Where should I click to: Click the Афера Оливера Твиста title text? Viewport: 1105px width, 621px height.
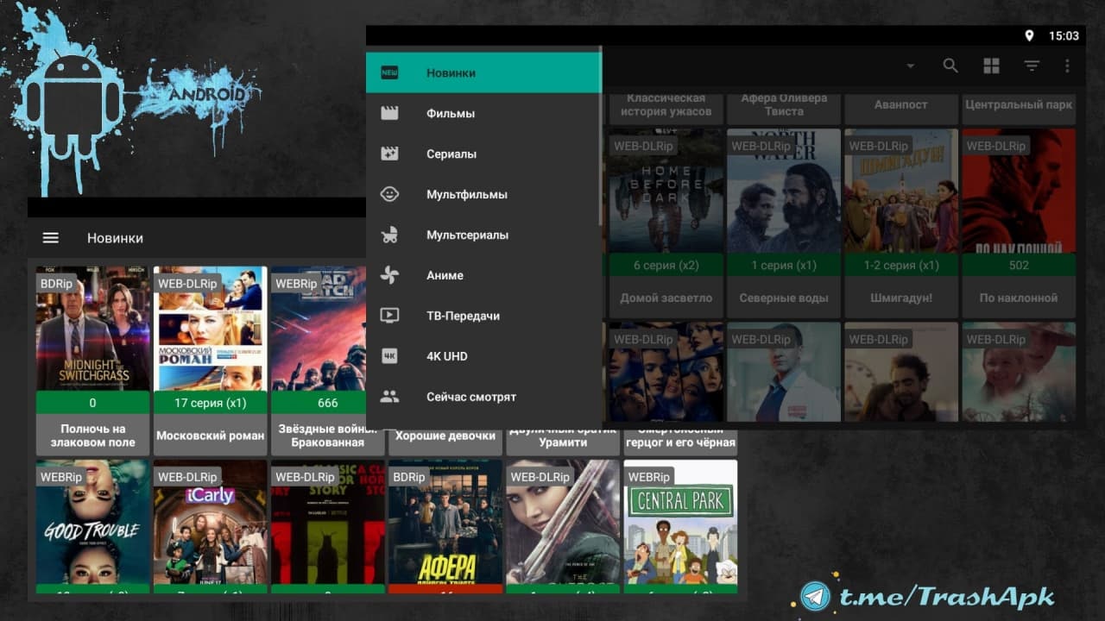click(784, 105)
